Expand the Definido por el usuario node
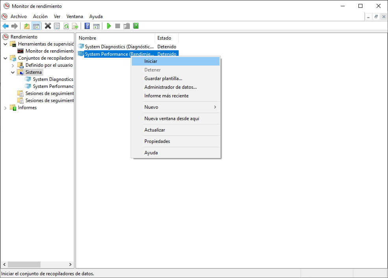388x278 pixels. pyautogui.click(x=13, y=66)
